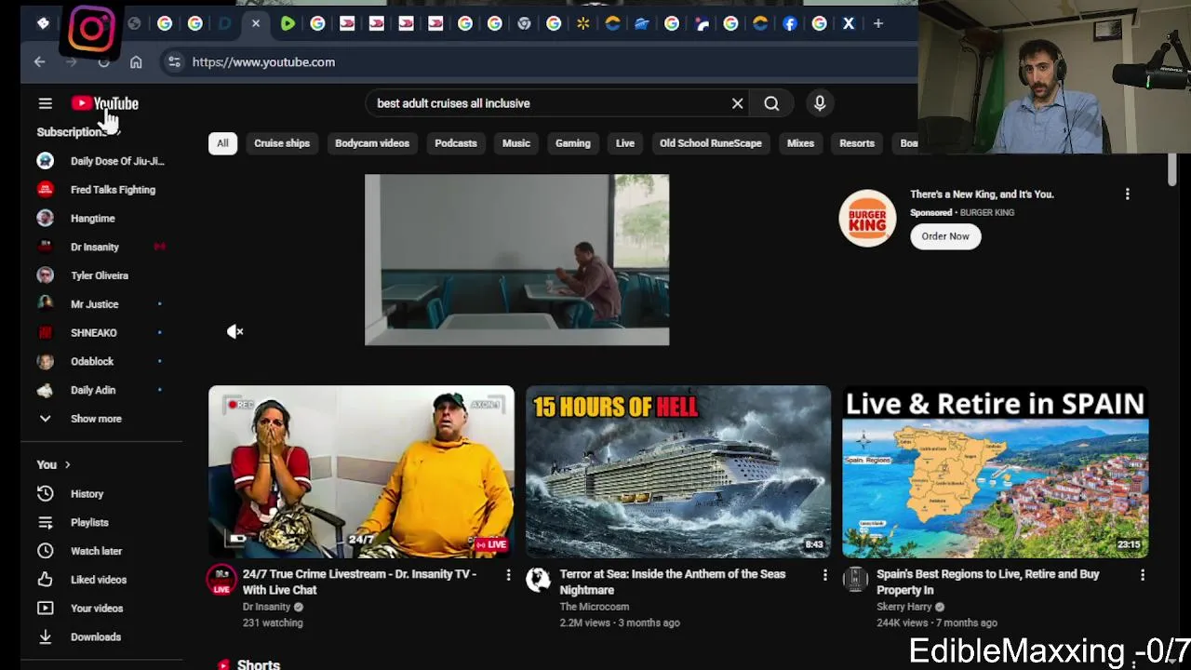
Task: Close the current browser tab
Action: point(256,23)
